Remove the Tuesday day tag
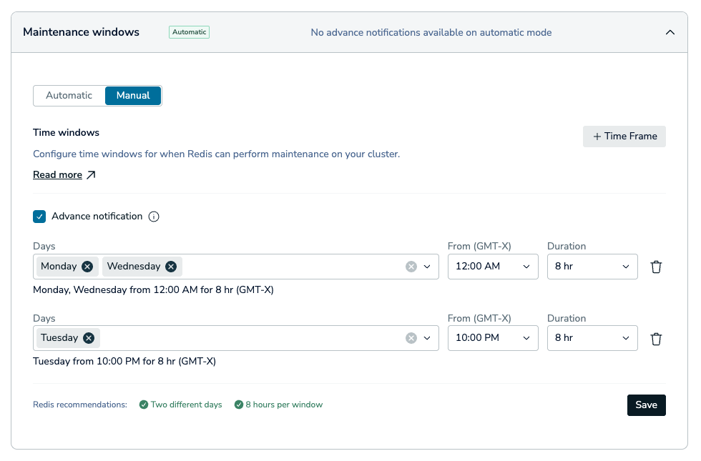701x461 pixels. [x=89, y=338]
